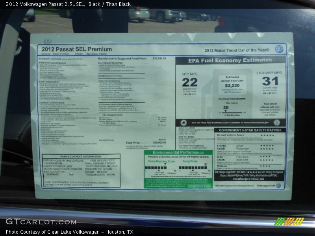The width and height of the screenshot is (315, 236).
Task: Click the VW logo on the sticker header
Action: 279,49
